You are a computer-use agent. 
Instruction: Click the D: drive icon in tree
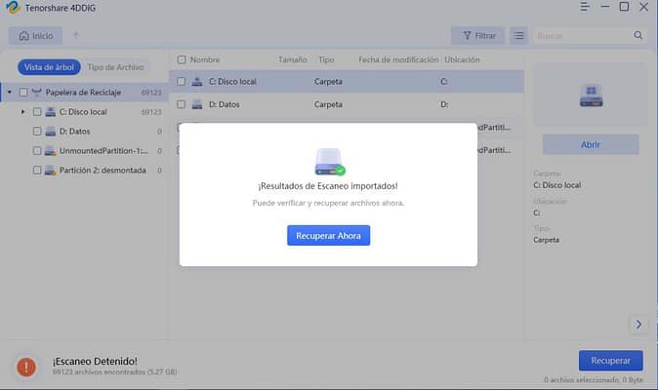pos(51,131)
